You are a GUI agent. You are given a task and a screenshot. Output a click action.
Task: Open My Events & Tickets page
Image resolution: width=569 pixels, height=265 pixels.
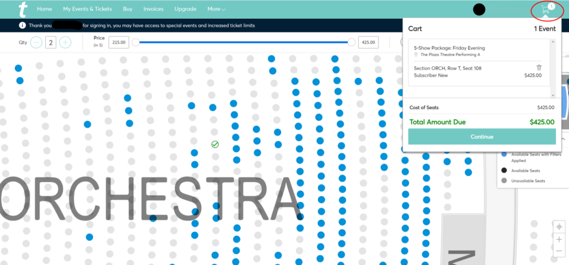[87, 9]
